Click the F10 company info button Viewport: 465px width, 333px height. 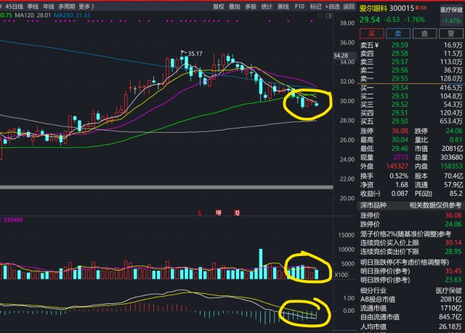click(x=299, y=6)
